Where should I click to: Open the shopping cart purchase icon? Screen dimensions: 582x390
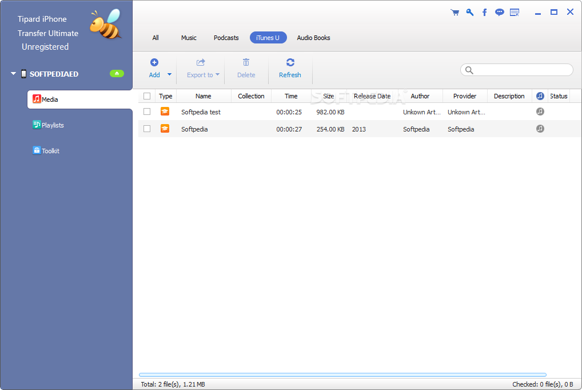click(455, 13)
